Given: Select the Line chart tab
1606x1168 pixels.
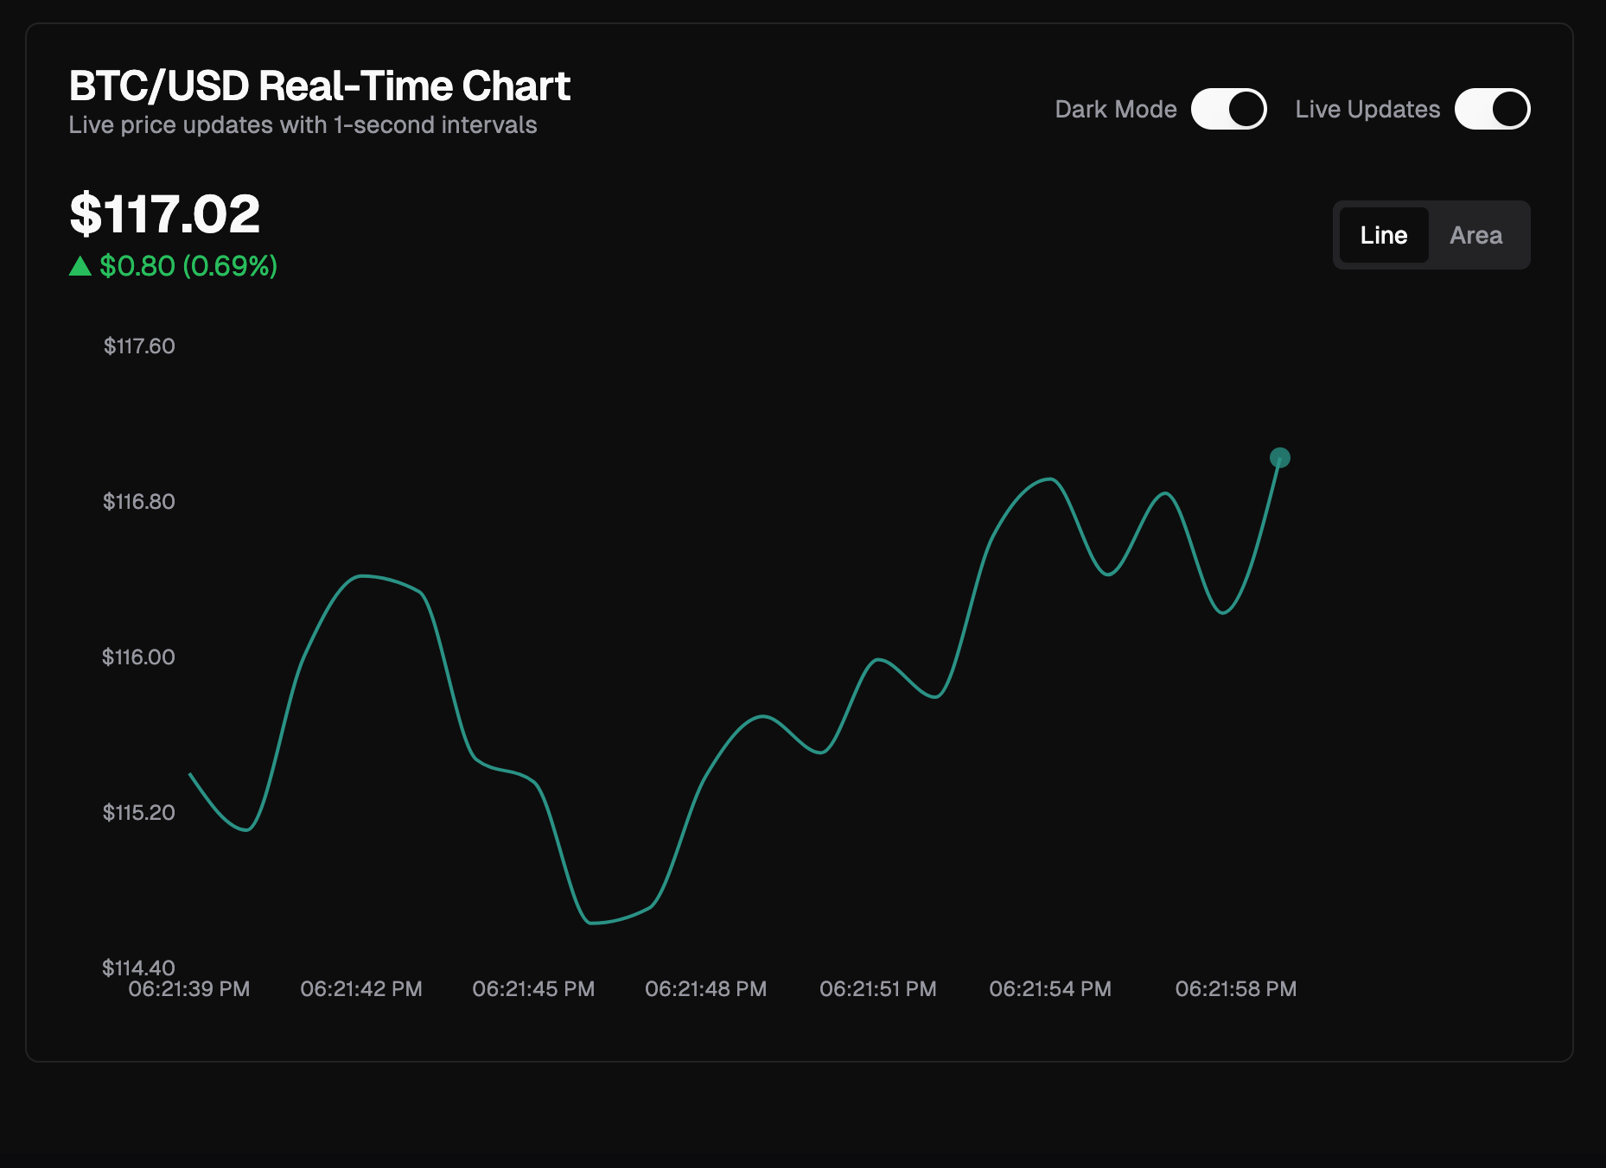Looking at the screenshot, I should (1383, 234).
